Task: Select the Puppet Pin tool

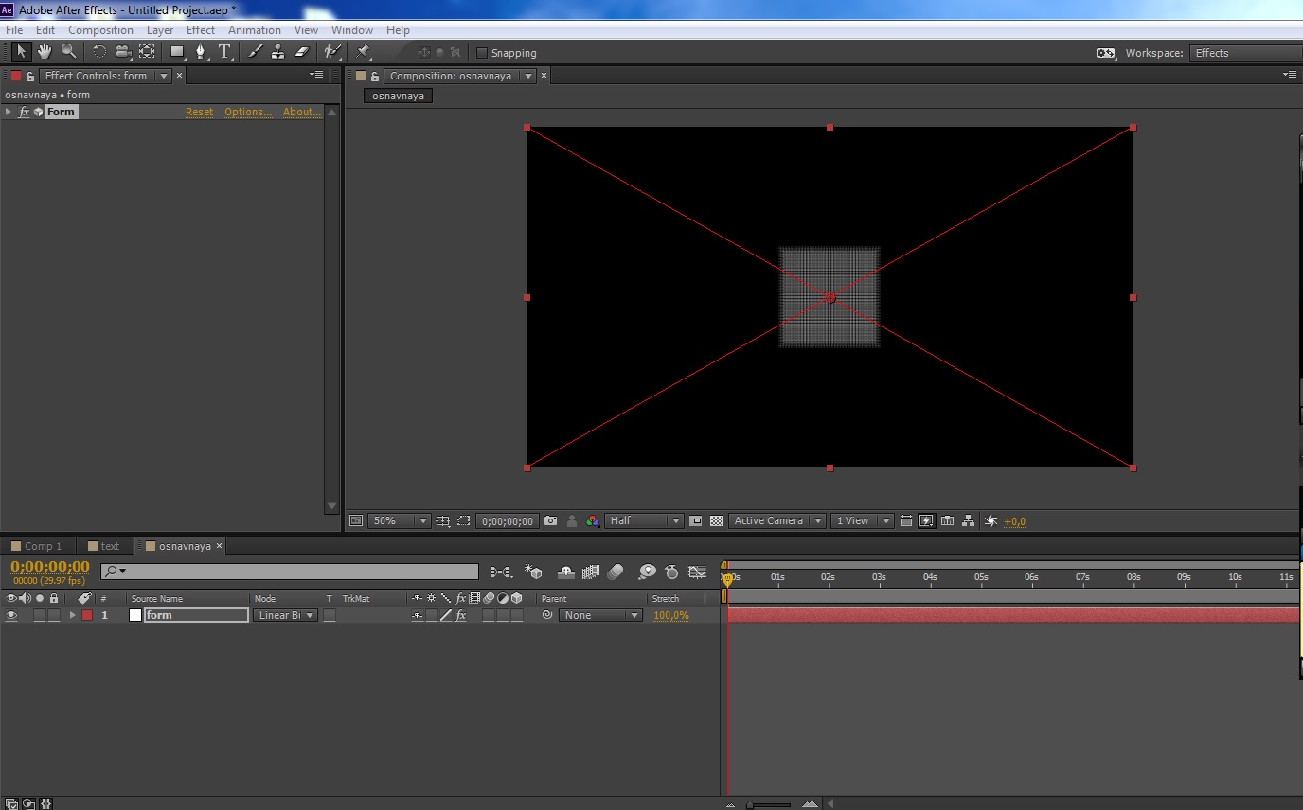Action: 364,52
